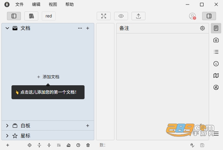Toggle the right sidebar panel button
The image size is (223, 150).
209,16
